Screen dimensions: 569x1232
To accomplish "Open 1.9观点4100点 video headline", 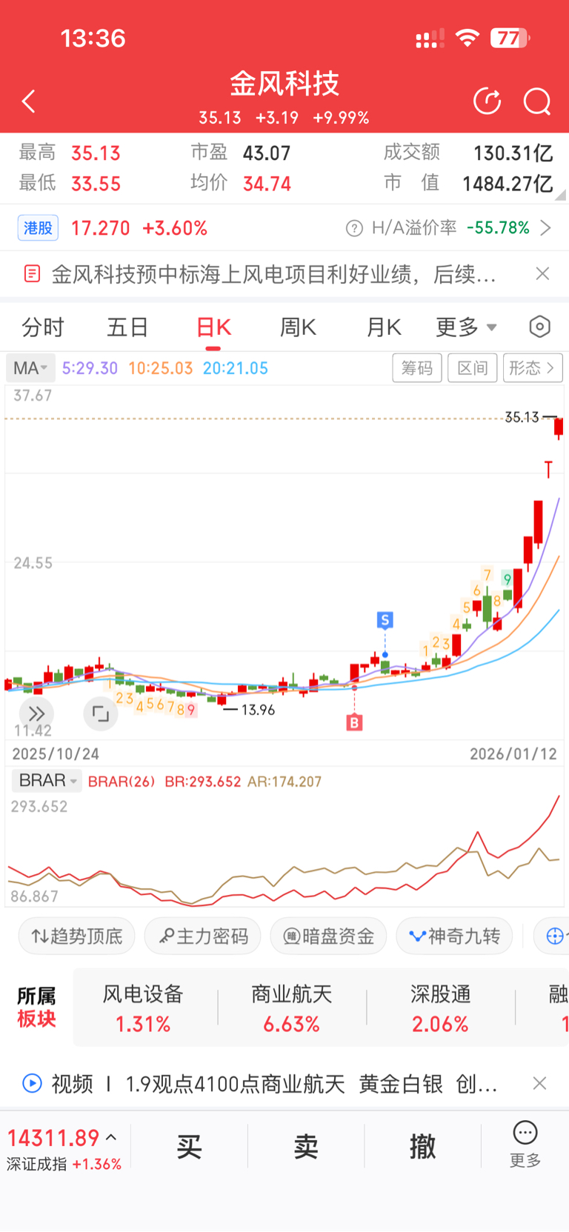I will coord(311,1084).
